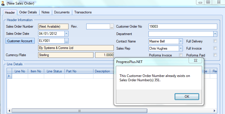Close the ProgressPlus.NET message dialog
The width and height of the screenshot is (225, 114).
[x=196, y=61]
